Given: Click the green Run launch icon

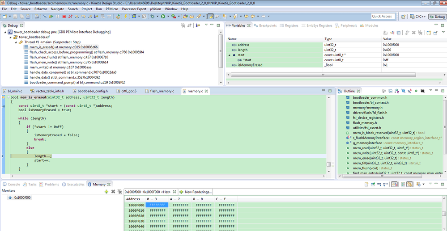Looking at the screenshot, I should pyautogui.click(x=163, y=16).
